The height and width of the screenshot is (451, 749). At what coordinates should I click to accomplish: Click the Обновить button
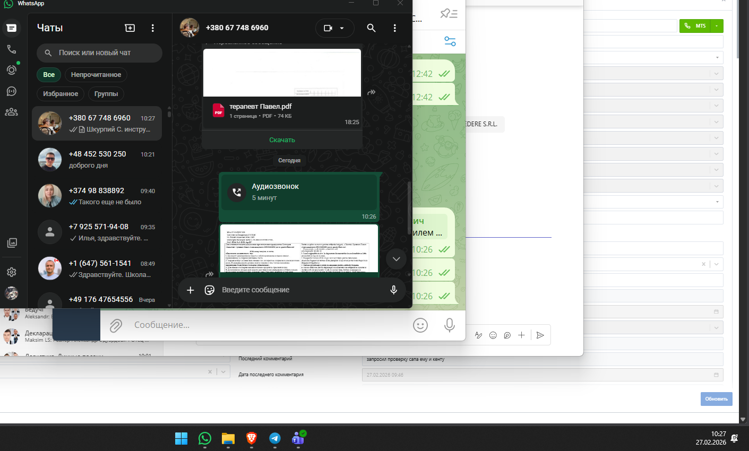tap(717, 399)
